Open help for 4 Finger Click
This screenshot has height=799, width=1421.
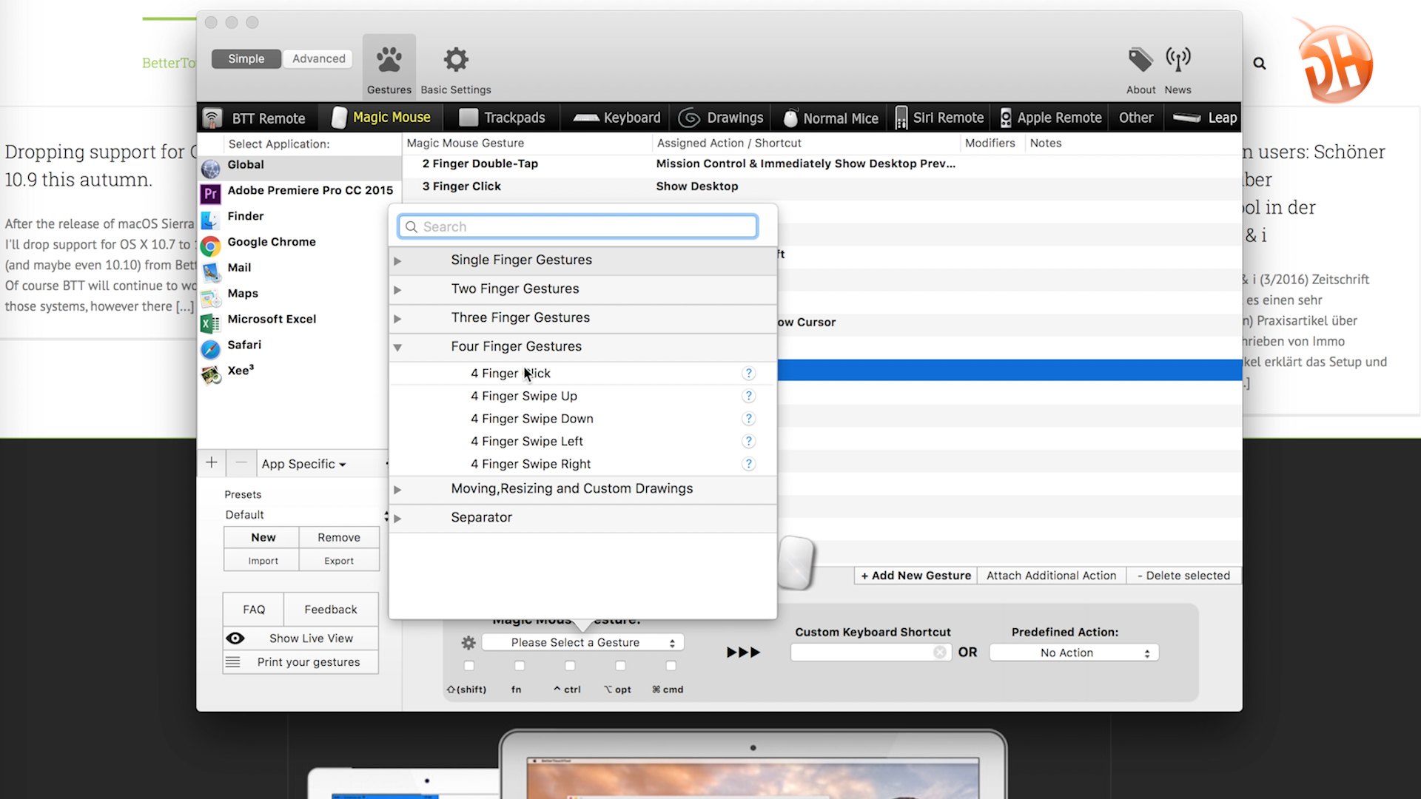(x=748, y=374)
